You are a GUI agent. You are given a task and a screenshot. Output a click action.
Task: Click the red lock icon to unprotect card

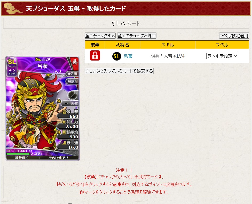pos(95,55)
